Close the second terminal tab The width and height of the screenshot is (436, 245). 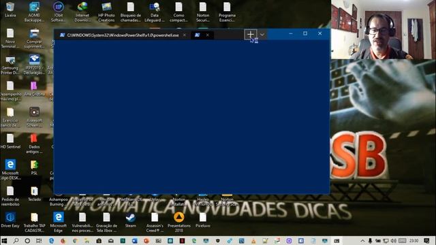point(207,35)
